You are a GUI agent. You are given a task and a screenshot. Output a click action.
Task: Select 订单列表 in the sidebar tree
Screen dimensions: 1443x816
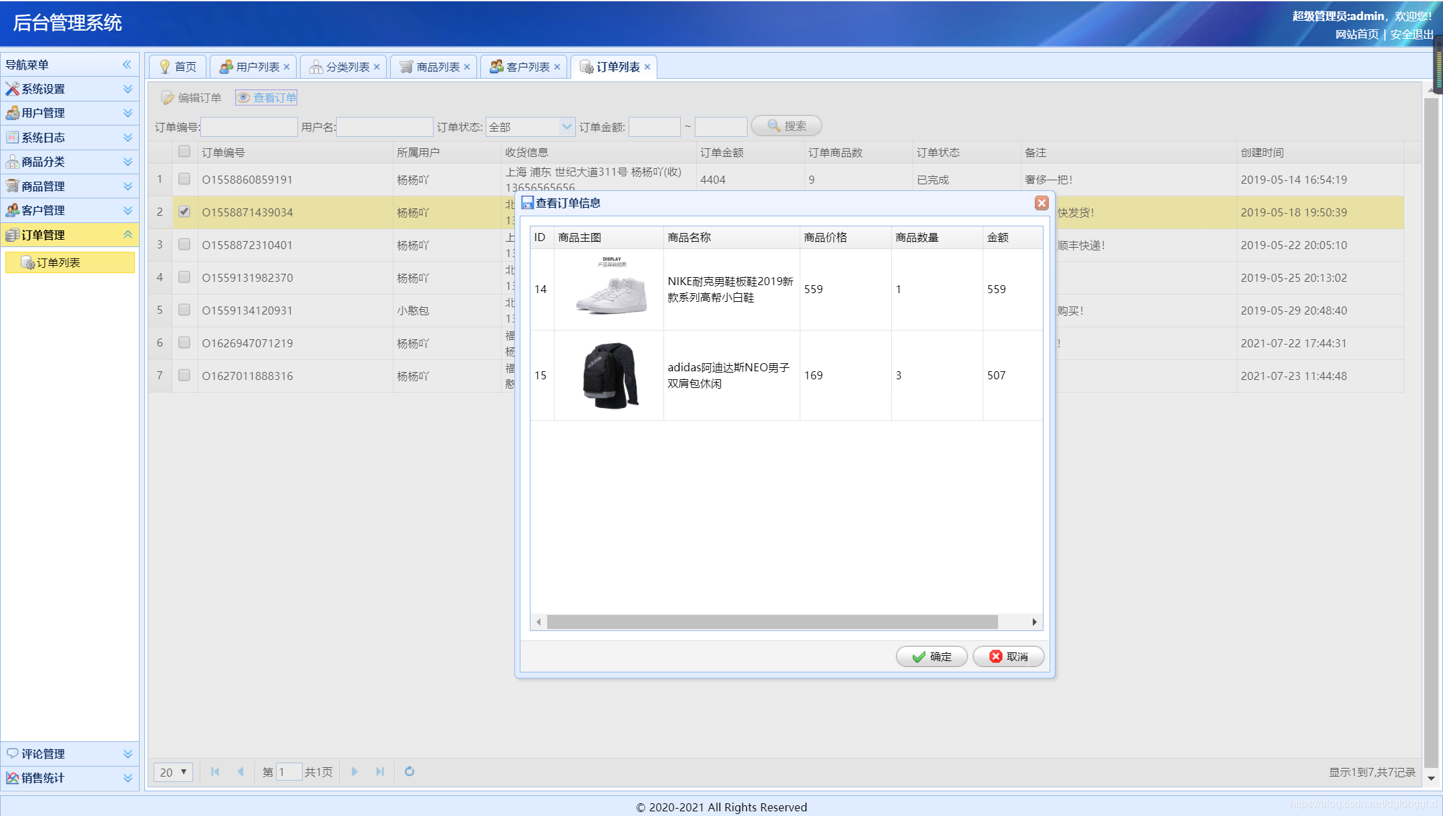pyautogui.click(x=70, y=262)
